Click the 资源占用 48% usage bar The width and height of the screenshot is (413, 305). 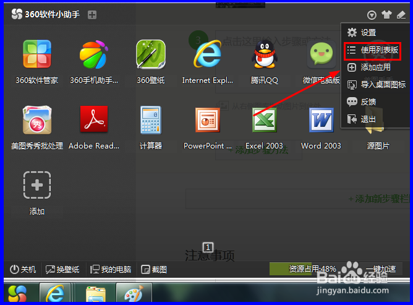tap(312, 269)
